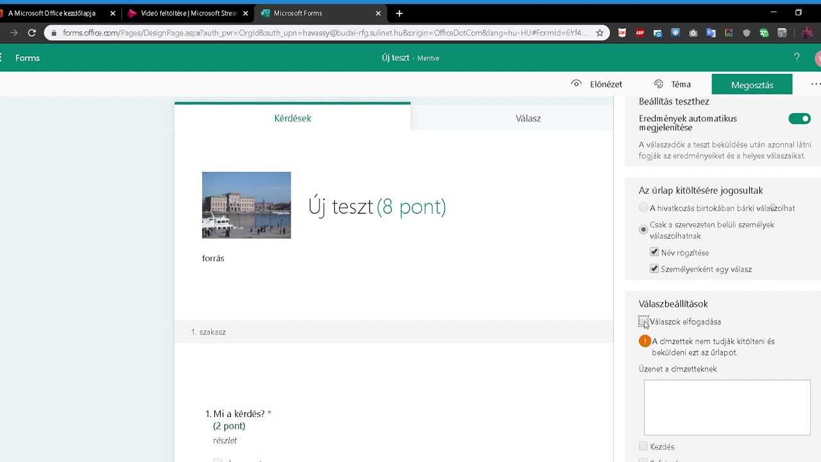Click the 'forrás' form description
821x462 pixels.
point(213,258)
